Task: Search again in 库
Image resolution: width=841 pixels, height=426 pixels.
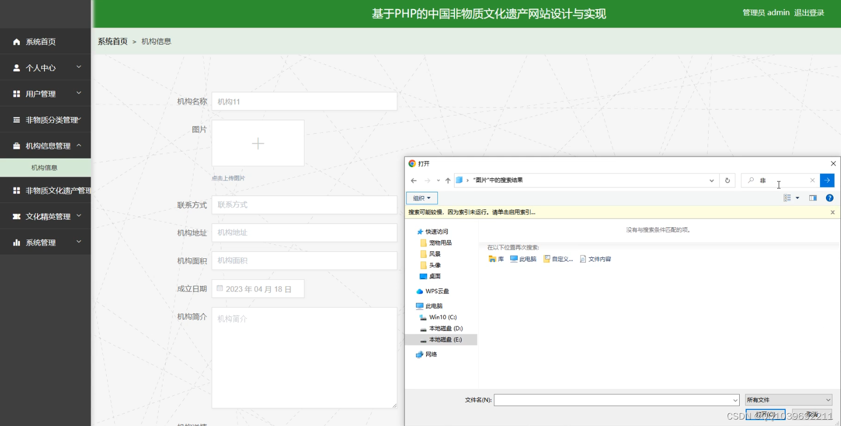Action: (496, 259)
